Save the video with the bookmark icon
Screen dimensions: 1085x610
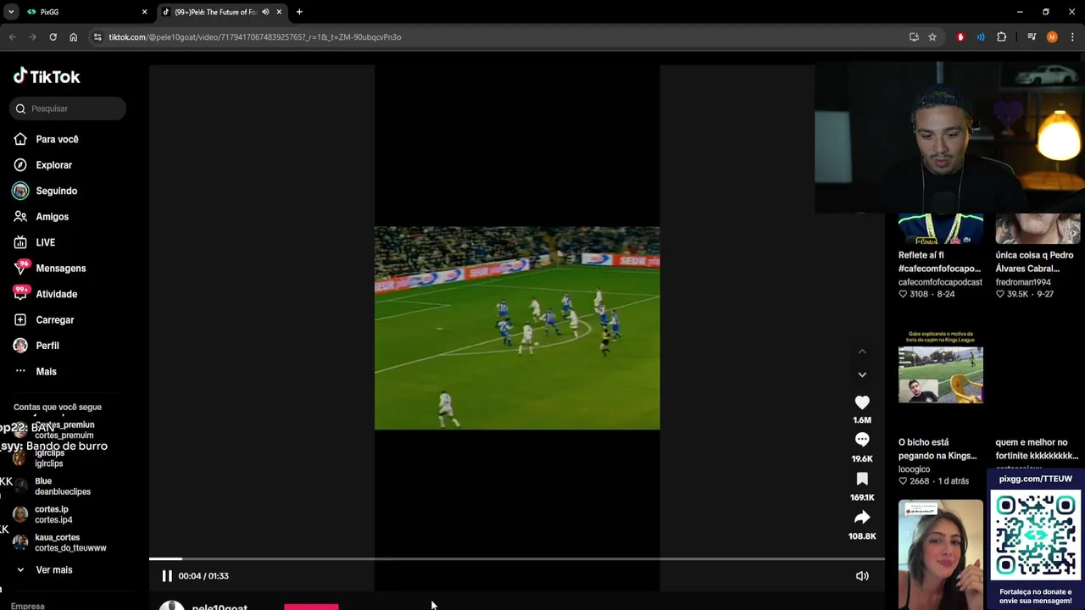[x=862, y=479]
